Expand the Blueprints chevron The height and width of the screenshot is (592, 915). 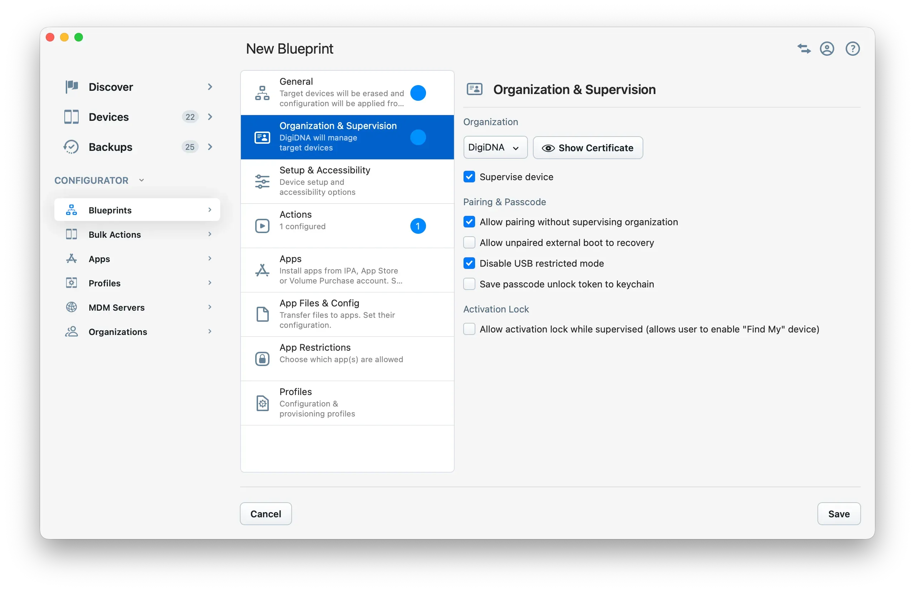click(x=210, y=210)
